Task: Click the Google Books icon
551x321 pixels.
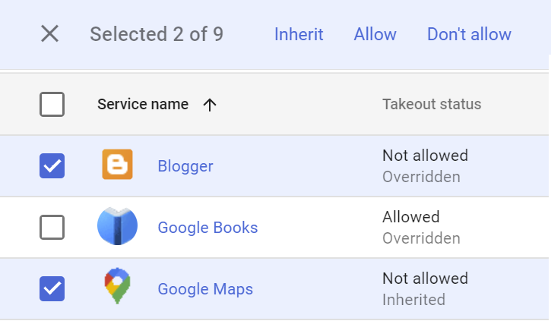Action: pos(117,227)
